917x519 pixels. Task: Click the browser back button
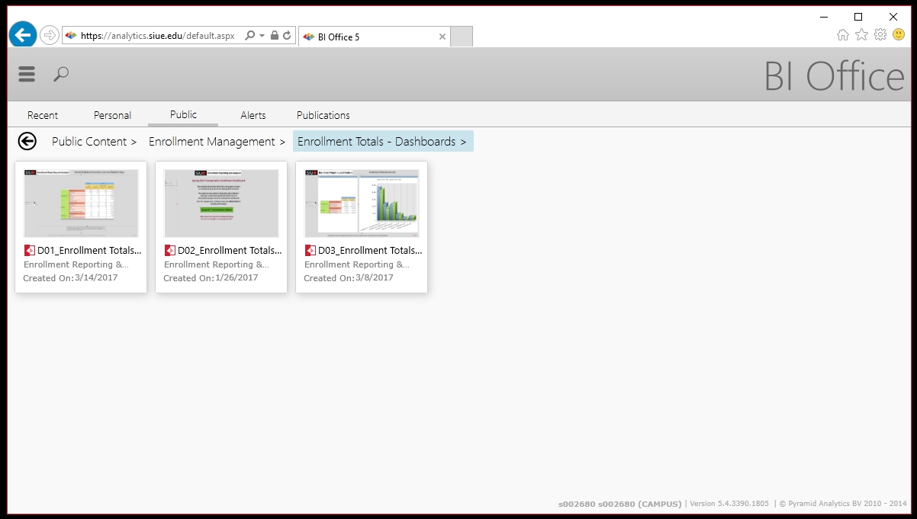23,35
